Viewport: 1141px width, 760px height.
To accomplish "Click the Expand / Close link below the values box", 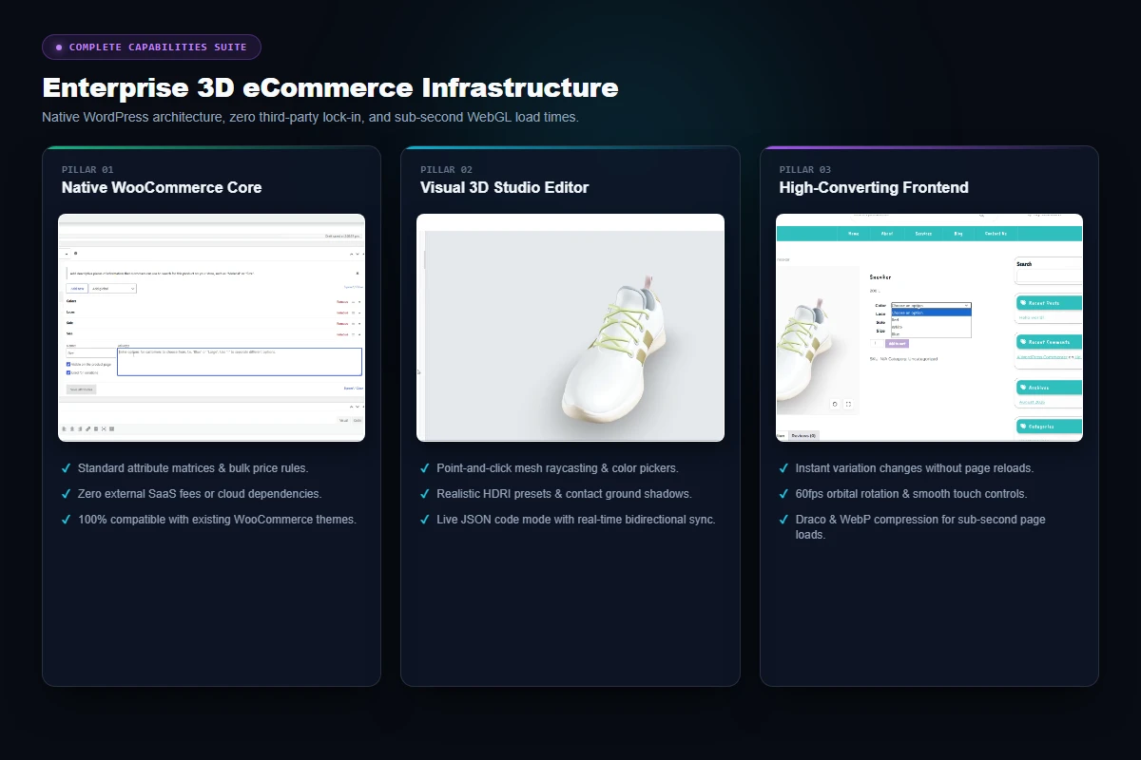I will pyautogui.click(x=353, y=389).
